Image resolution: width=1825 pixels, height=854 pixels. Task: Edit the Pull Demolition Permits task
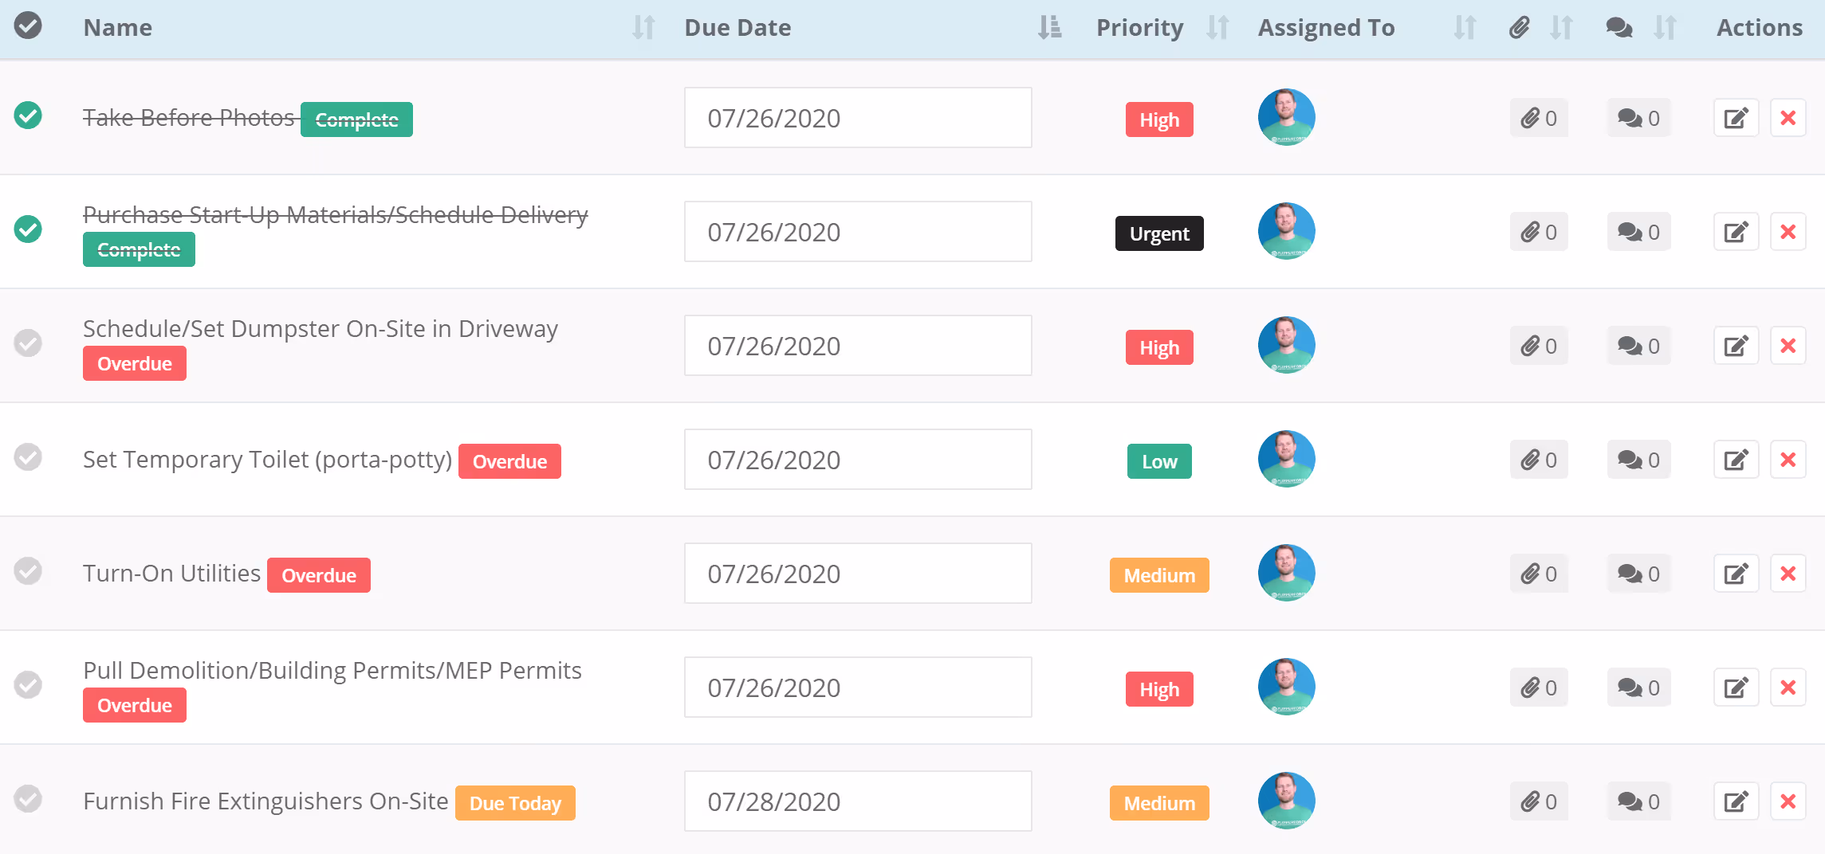point(1736,688)
